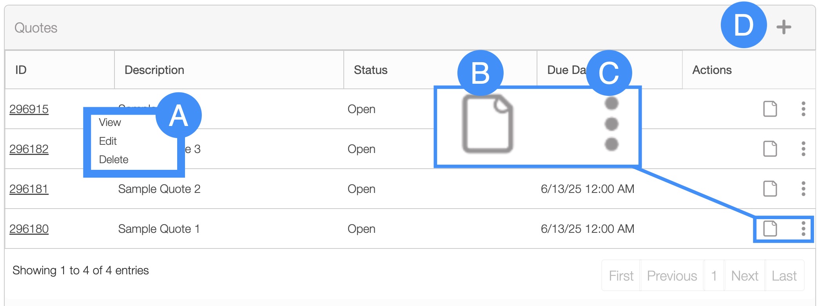The height and width of the screenshot is (306, 820).
Task: Open document icon for quote 296915
Action: [x=770, y=109]
